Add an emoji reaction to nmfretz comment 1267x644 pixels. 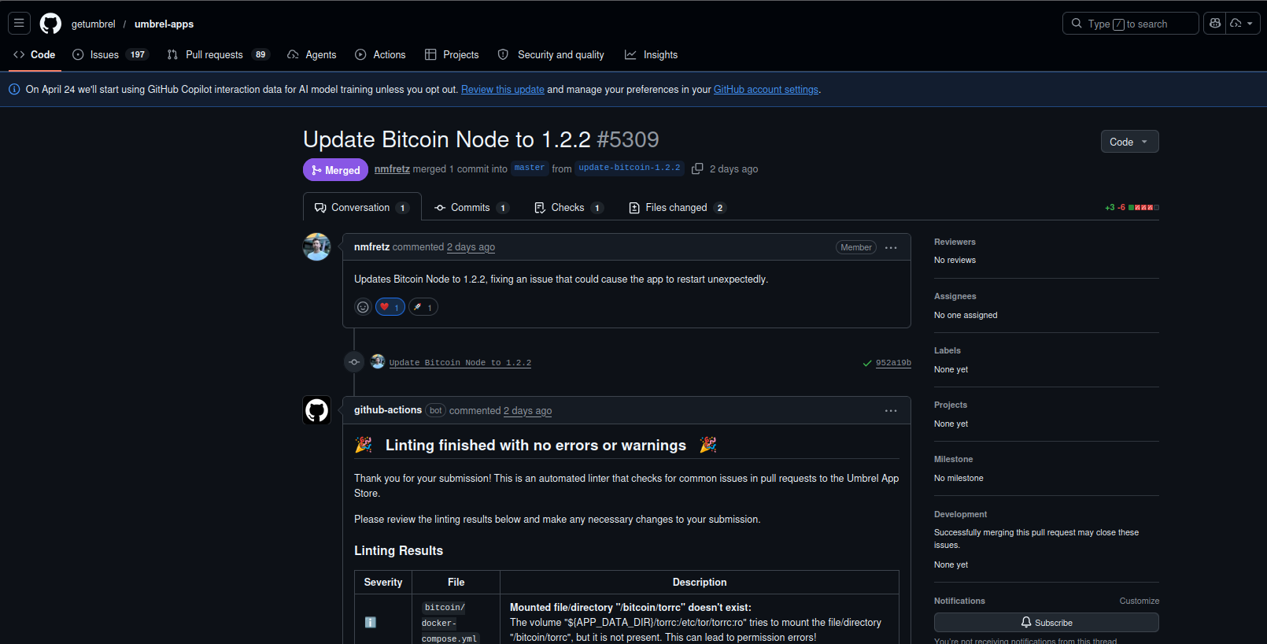point(363,307)
